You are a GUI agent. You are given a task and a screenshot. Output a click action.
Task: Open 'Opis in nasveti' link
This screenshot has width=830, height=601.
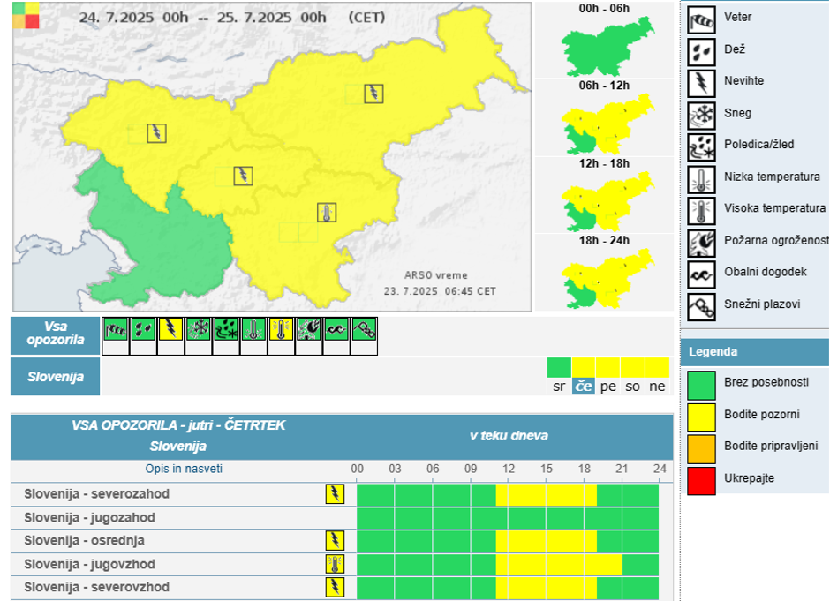[x=184, y=469]
